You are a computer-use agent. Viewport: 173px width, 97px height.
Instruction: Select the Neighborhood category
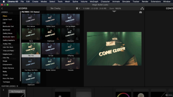(7, 54)
